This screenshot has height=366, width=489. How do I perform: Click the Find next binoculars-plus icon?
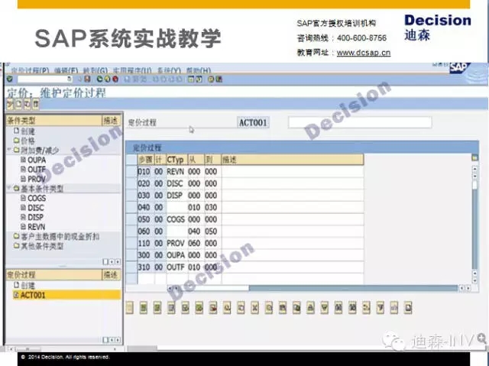click(x=352, y=308)
